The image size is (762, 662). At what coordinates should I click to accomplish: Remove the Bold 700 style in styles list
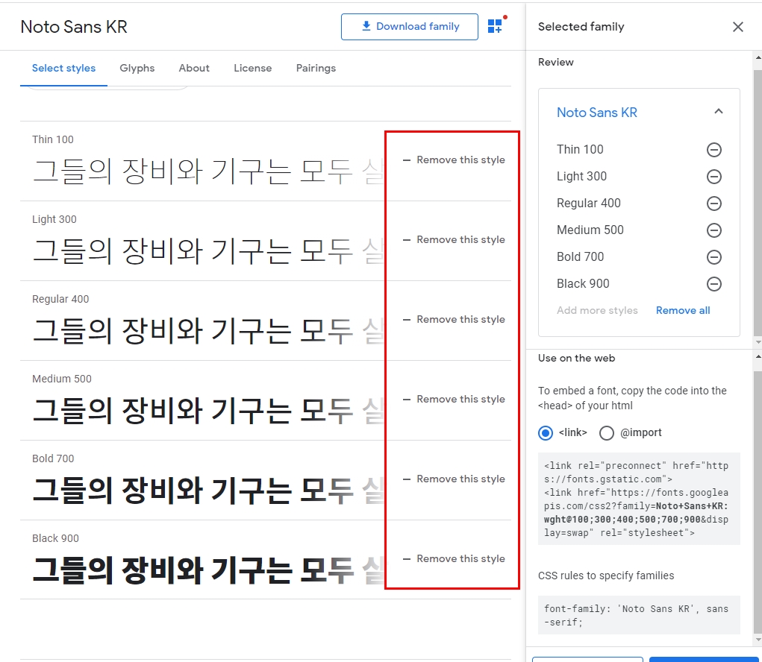pyautogui.click(x=454, y=479)
